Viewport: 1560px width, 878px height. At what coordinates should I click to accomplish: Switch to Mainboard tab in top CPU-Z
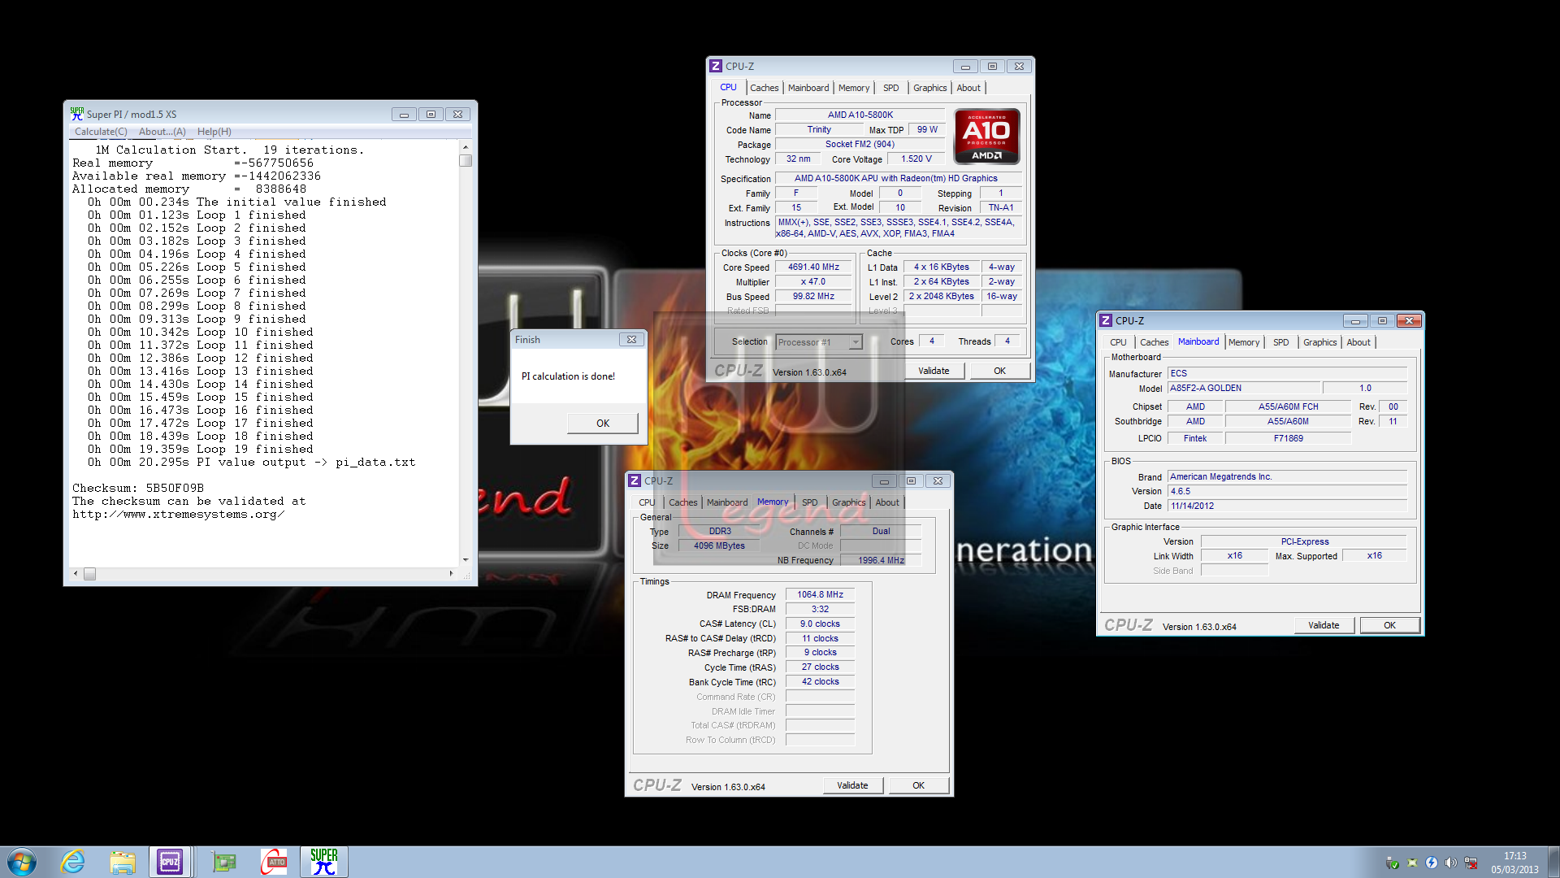tap(808, 88)
